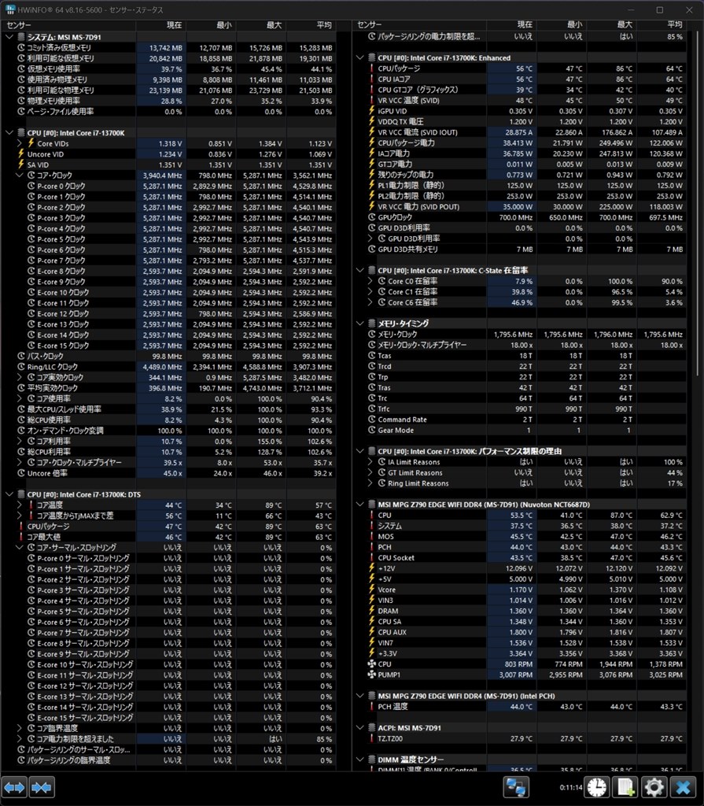This screenshot has height=806, width=704.
Task: Click the 最大 column header in the left panel
Action: click(x=262, y=25)
